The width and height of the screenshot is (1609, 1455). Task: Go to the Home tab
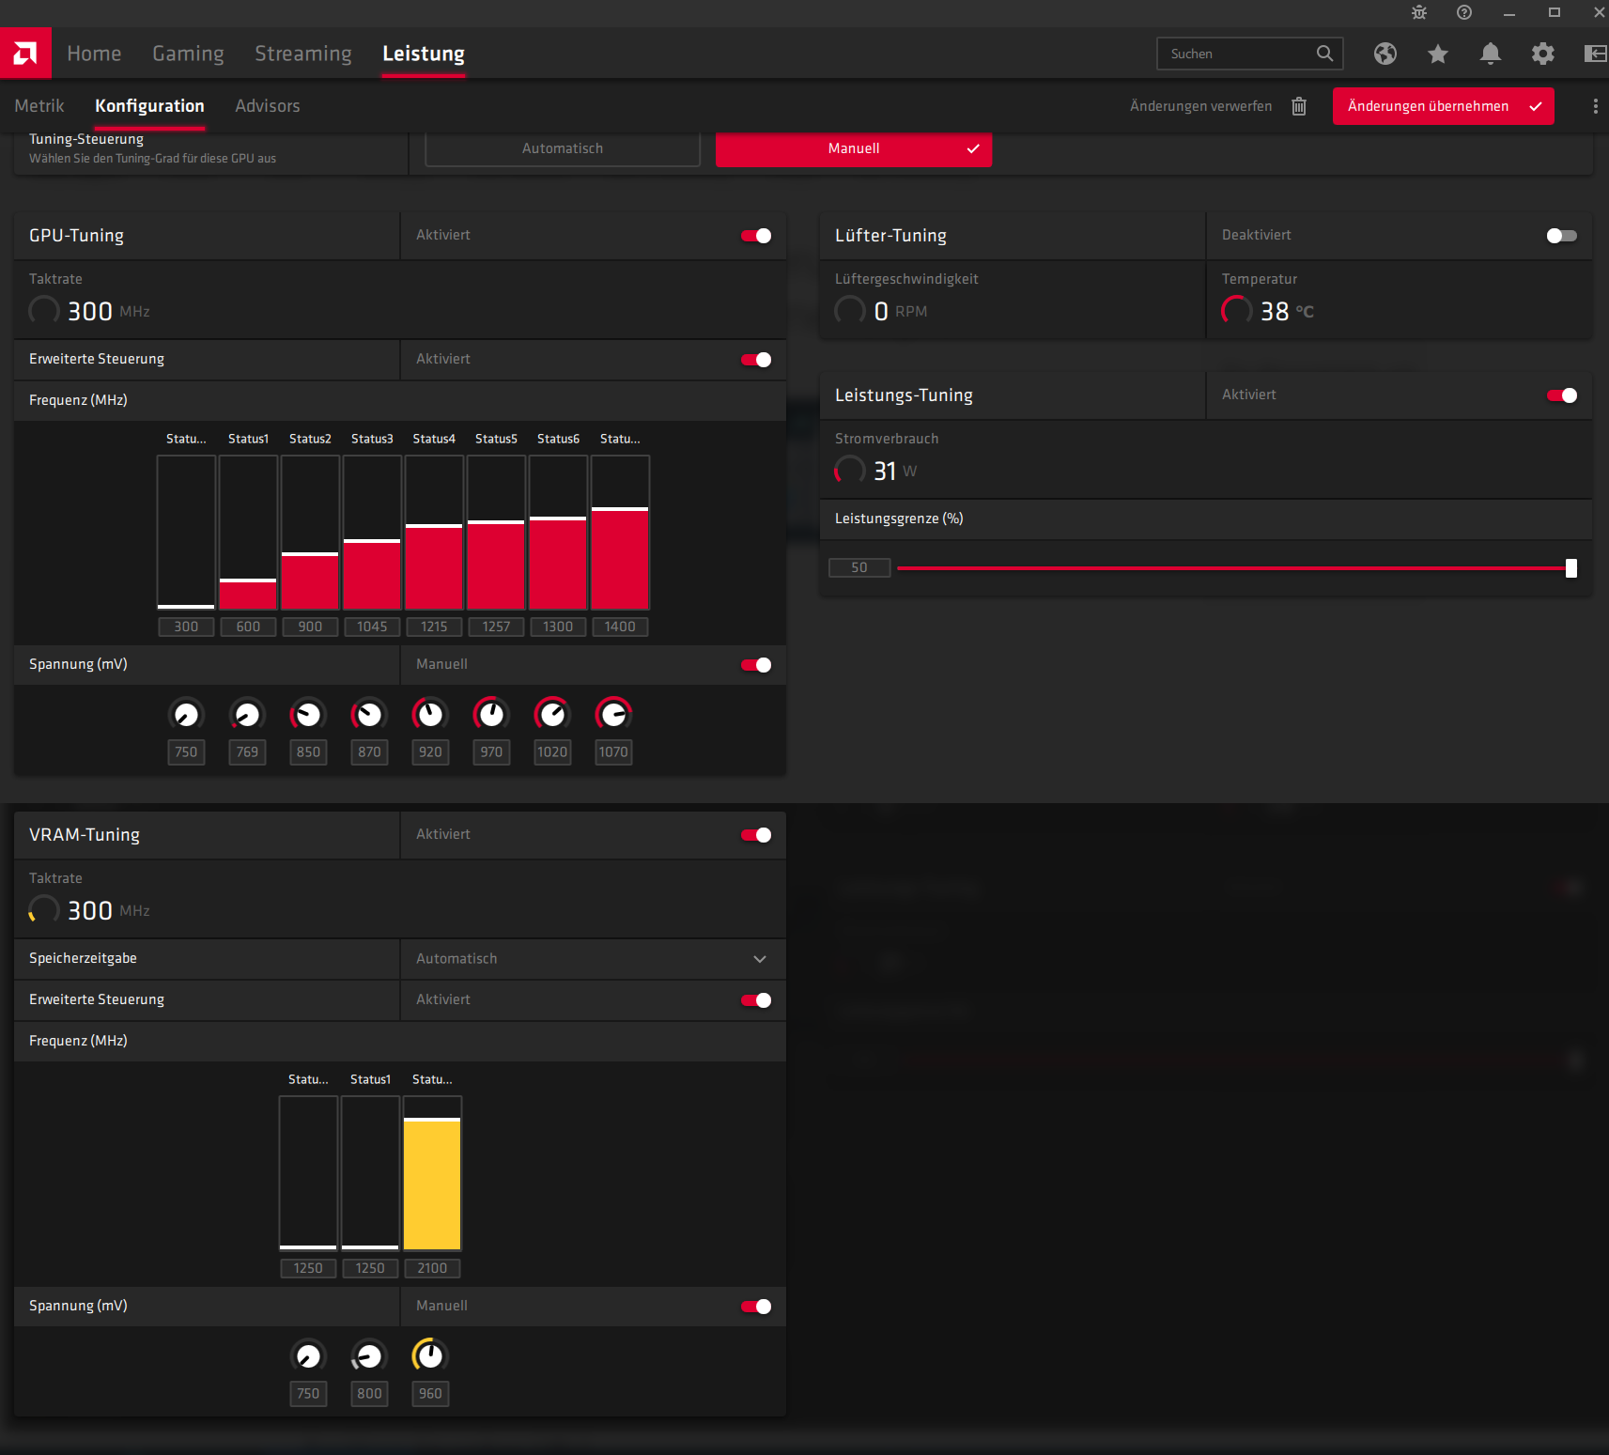pyautogui.click(x=94, y=54)
